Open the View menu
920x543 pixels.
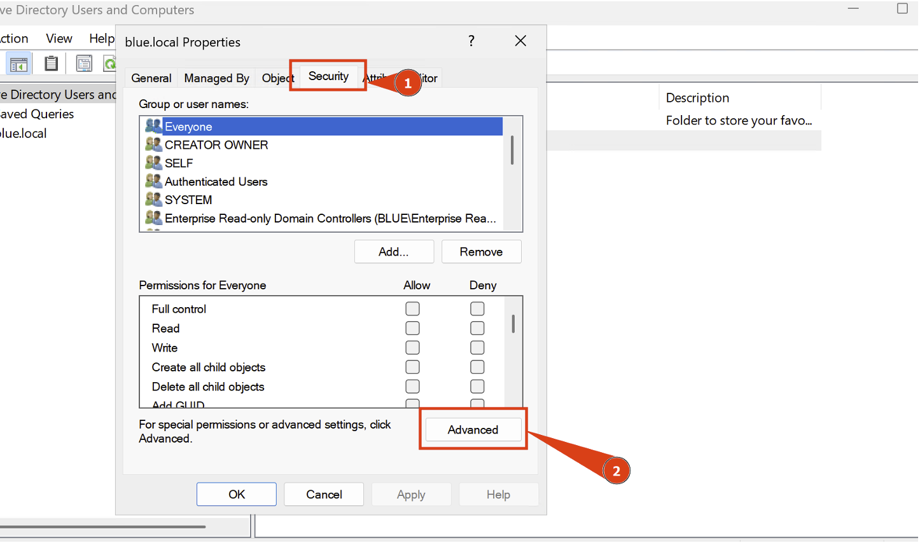point(59,39)
